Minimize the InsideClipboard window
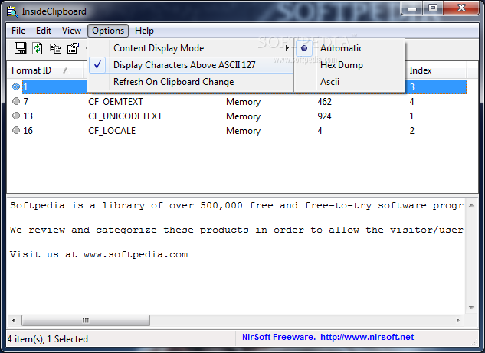 [x=413, y=8]
